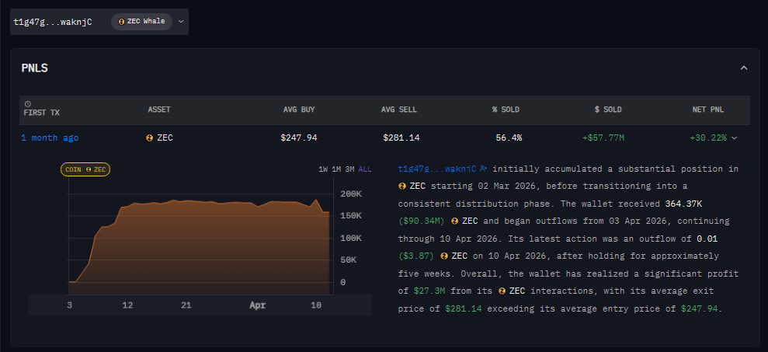Click the clock icon above FIRST TX
The image size is (768, 352).
click(x=28, y=103)
